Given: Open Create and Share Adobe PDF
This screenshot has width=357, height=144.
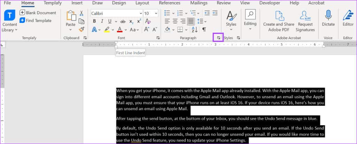Looking at the screenshot, I should [279, 21].
